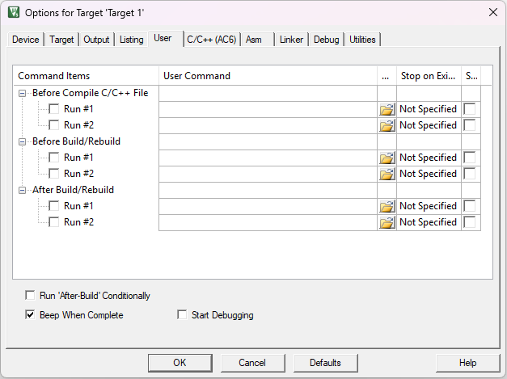
Task: Enable the Start Debugging option
Action: click(x=182, y=315)
